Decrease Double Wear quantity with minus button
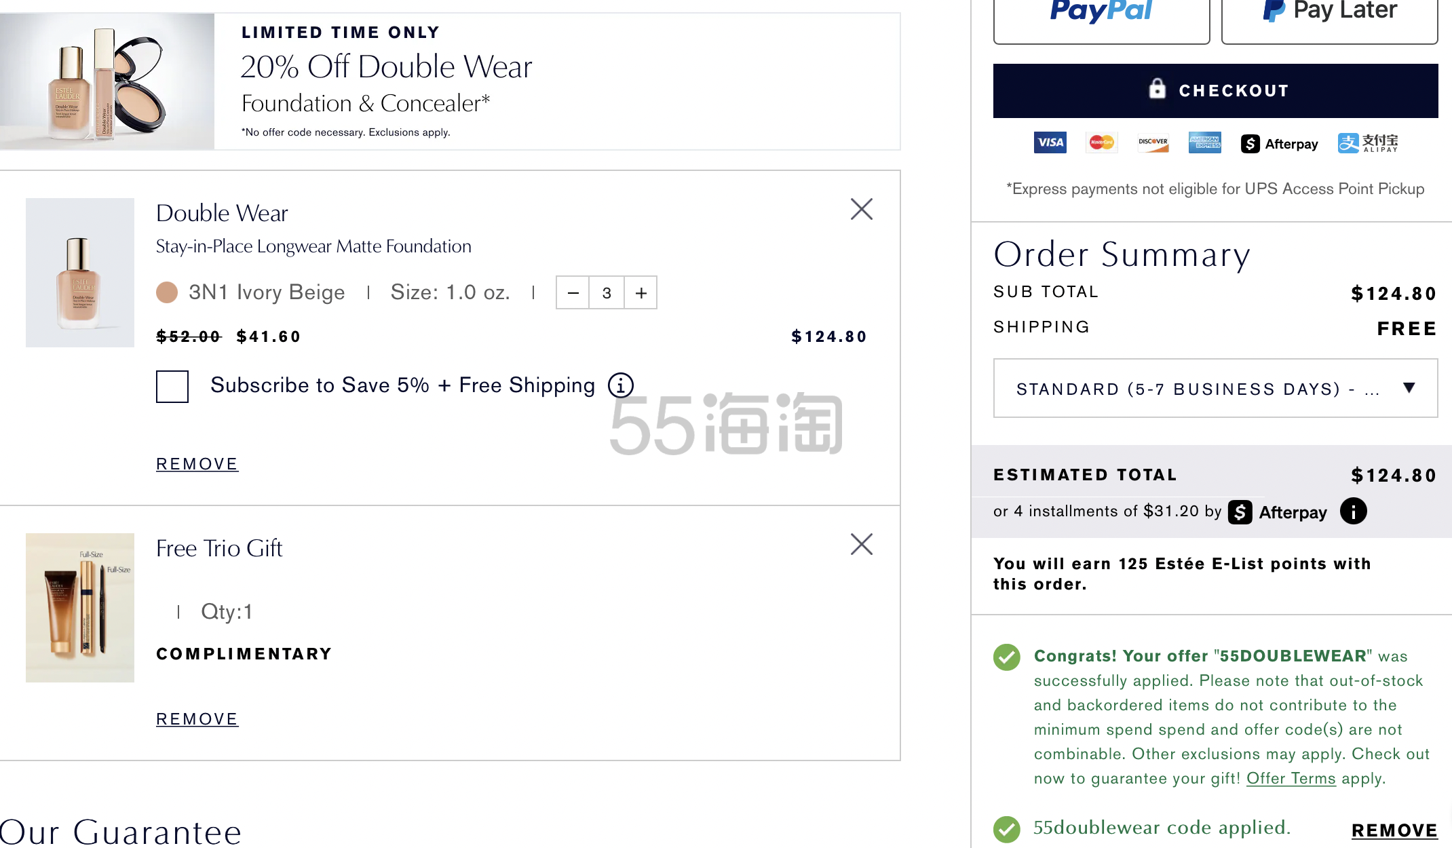The image size is (1452, 848). tap(573, 292)
